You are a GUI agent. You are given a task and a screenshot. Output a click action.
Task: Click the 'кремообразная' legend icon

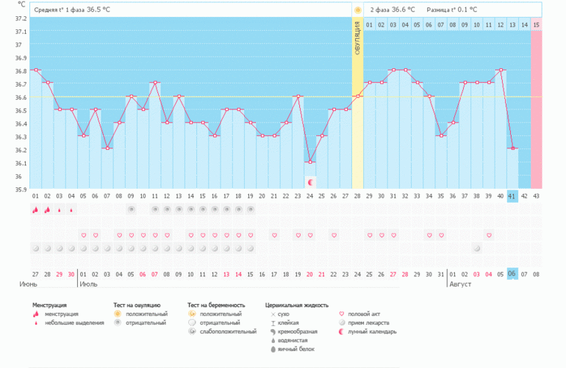click(x=273, y=331)
